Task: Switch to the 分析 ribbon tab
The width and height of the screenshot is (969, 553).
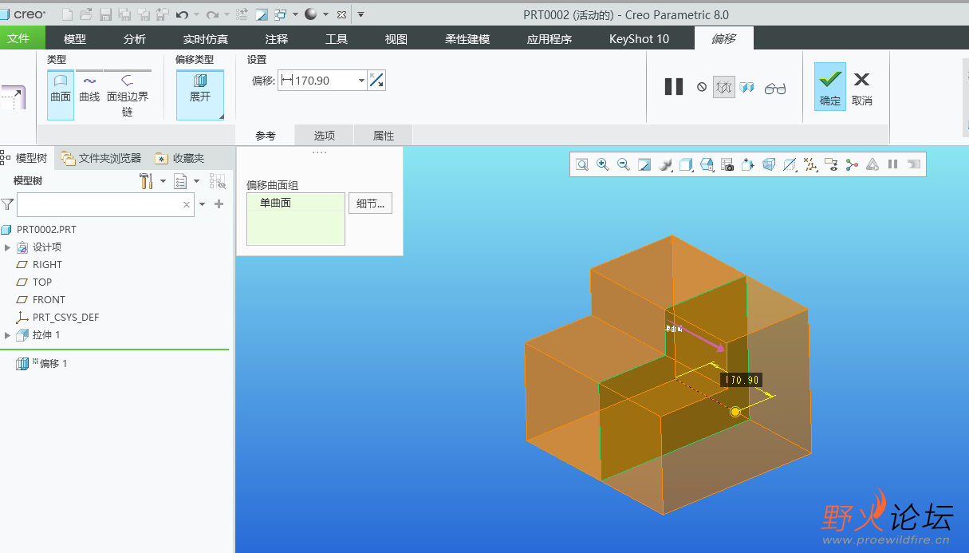Action: pos(135,38)
